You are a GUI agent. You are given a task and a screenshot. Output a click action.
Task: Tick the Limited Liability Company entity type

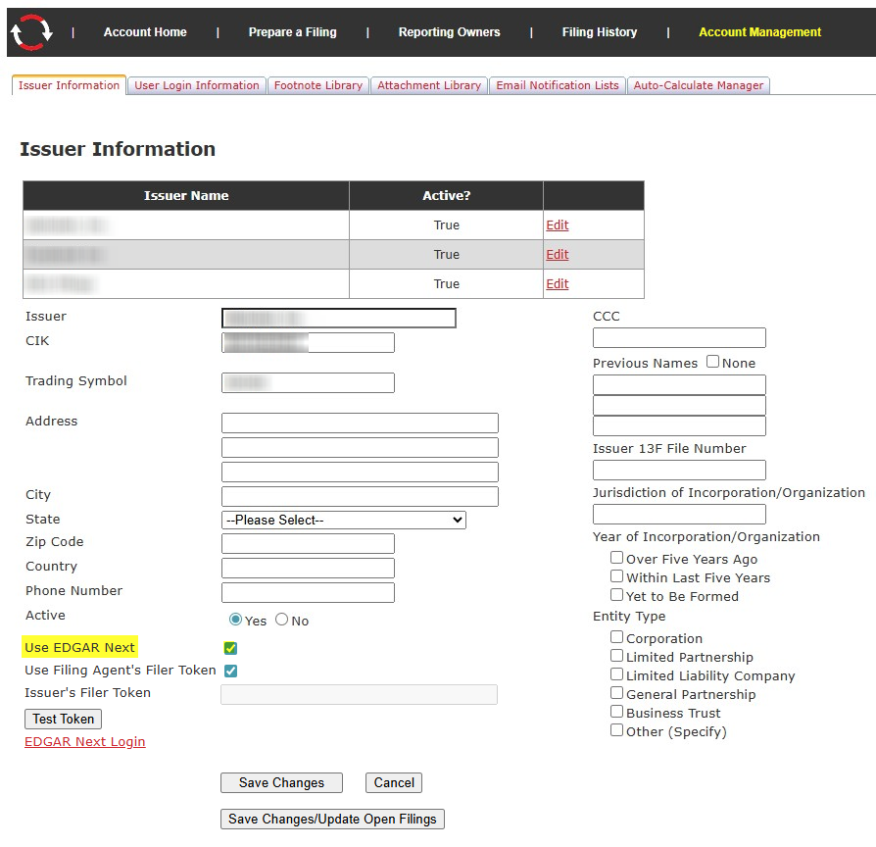coord(616,674)
